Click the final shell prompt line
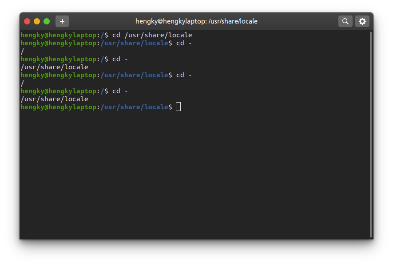Screen dimensions: 393x266 [98, 107]
